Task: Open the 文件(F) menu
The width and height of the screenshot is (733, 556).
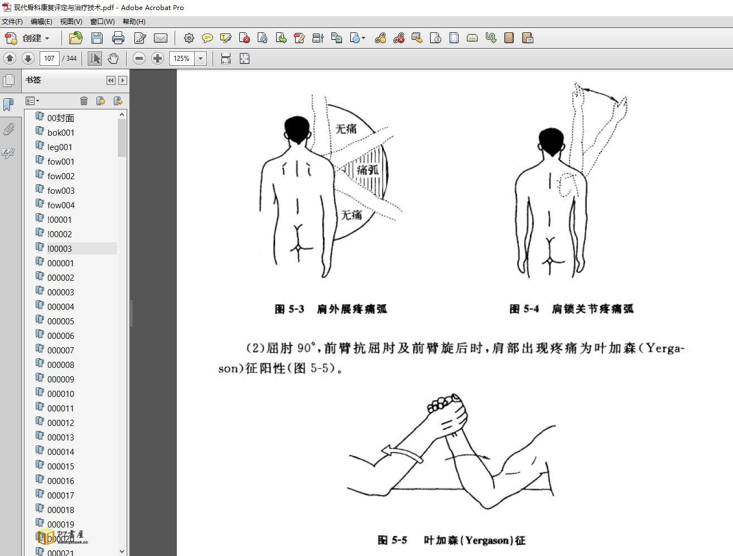Action: 12,21
